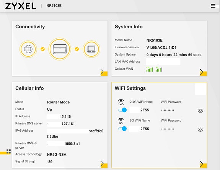This screenshot has height=170, width=220.
Task: Click the Zyxel logo
Action: [21, 6]
